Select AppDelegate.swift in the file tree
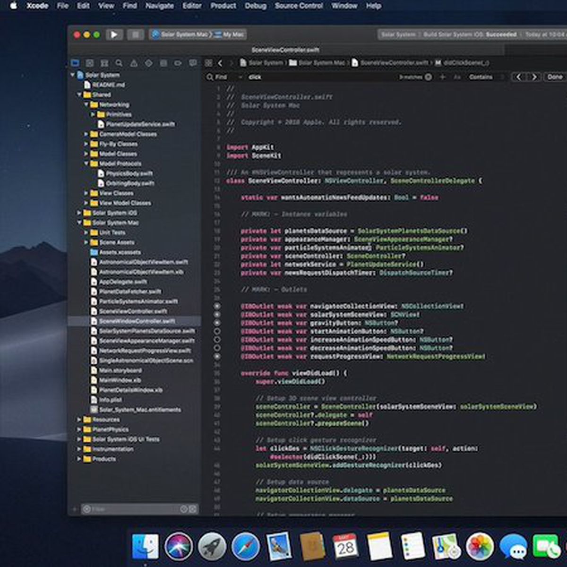 [x=123, y=282]
